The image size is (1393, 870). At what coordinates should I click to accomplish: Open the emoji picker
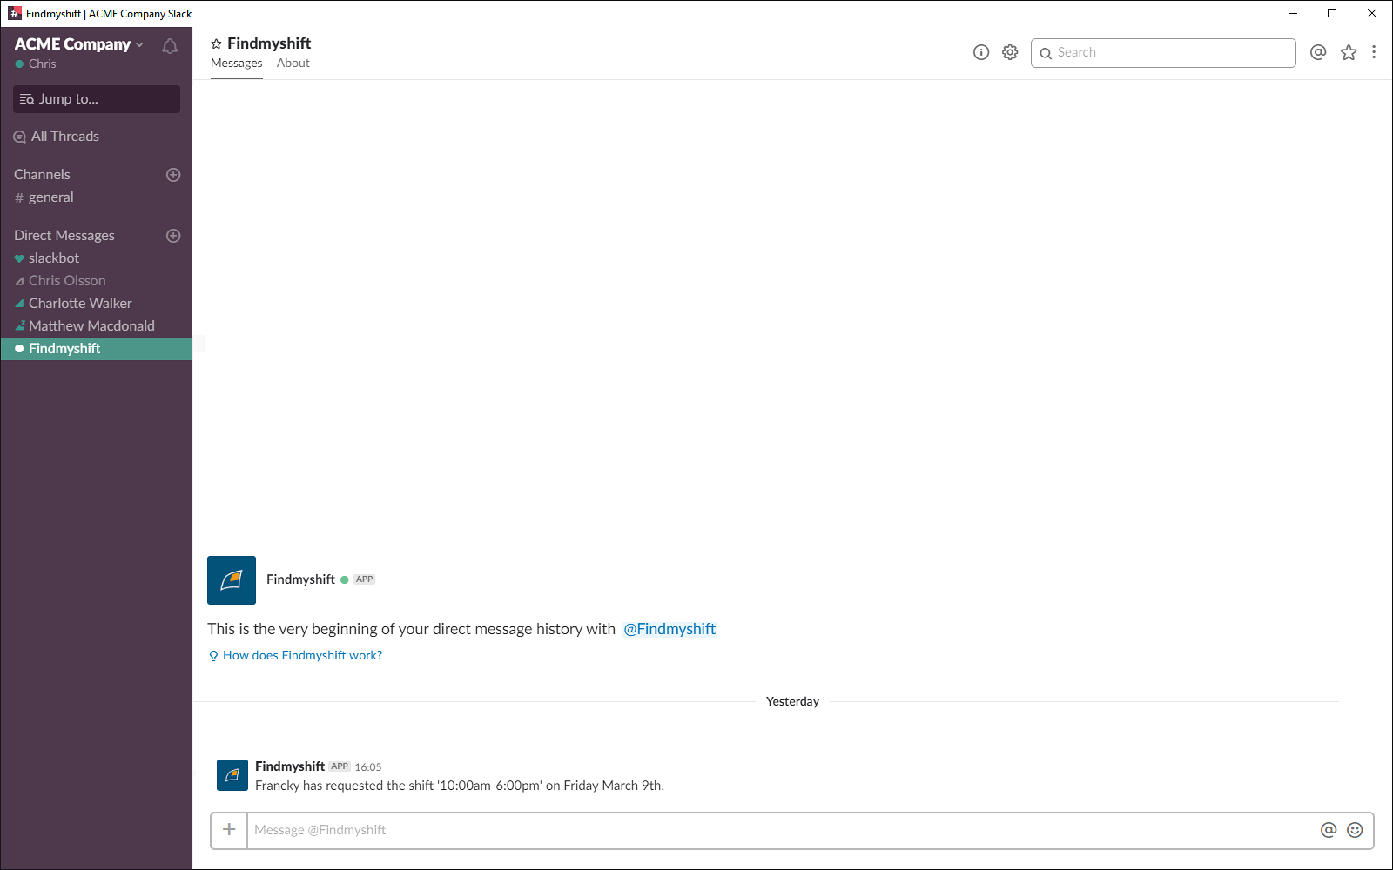click(x=1355, y=830)
